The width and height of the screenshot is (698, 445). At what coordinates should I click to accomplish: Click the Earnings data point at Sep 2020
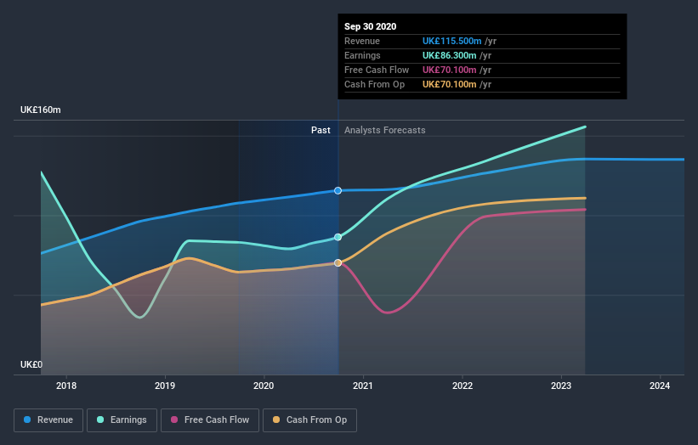(x=338, y=237)
